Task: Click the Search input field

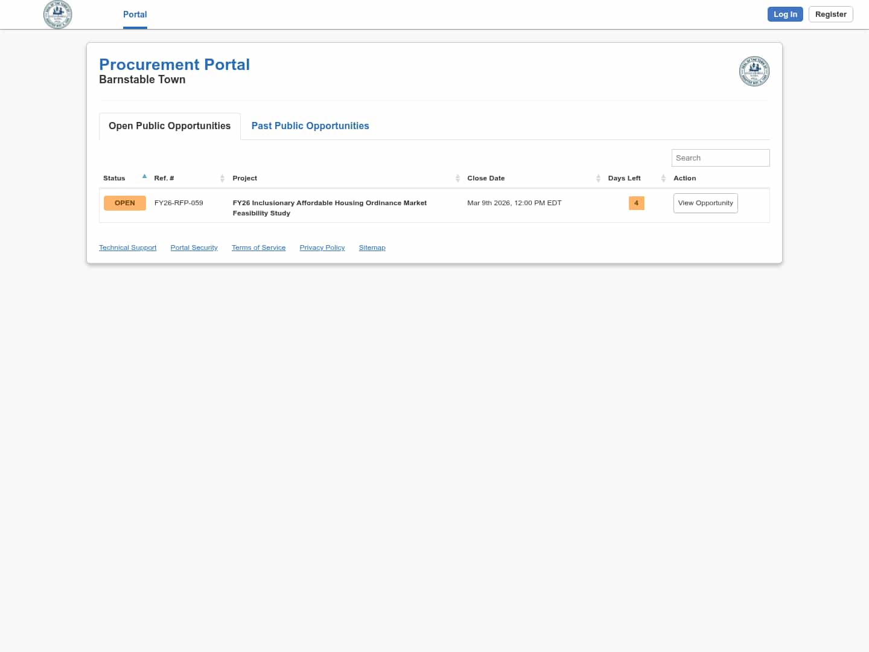Action: pos(720,158)
